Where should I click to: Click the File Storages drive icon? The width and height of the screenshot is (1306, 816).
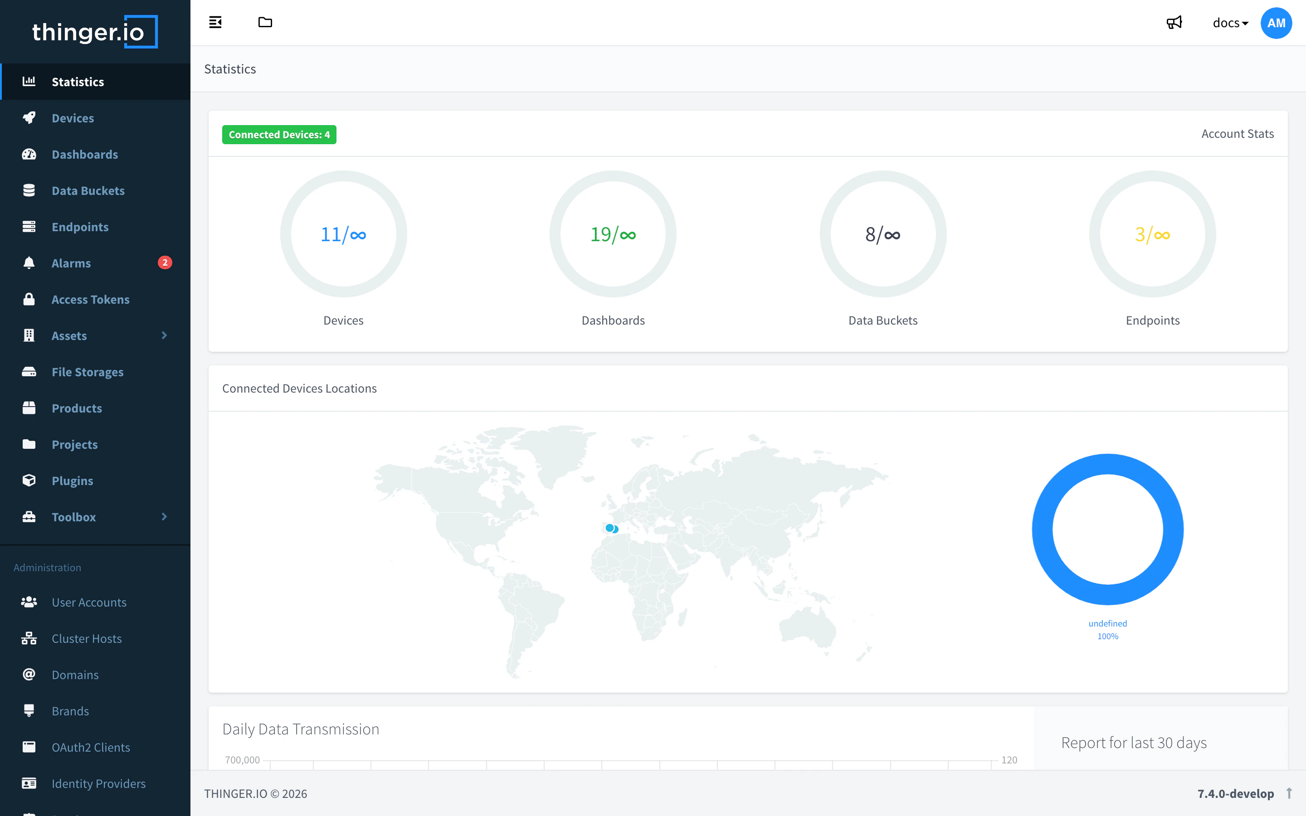click(29, 371)
